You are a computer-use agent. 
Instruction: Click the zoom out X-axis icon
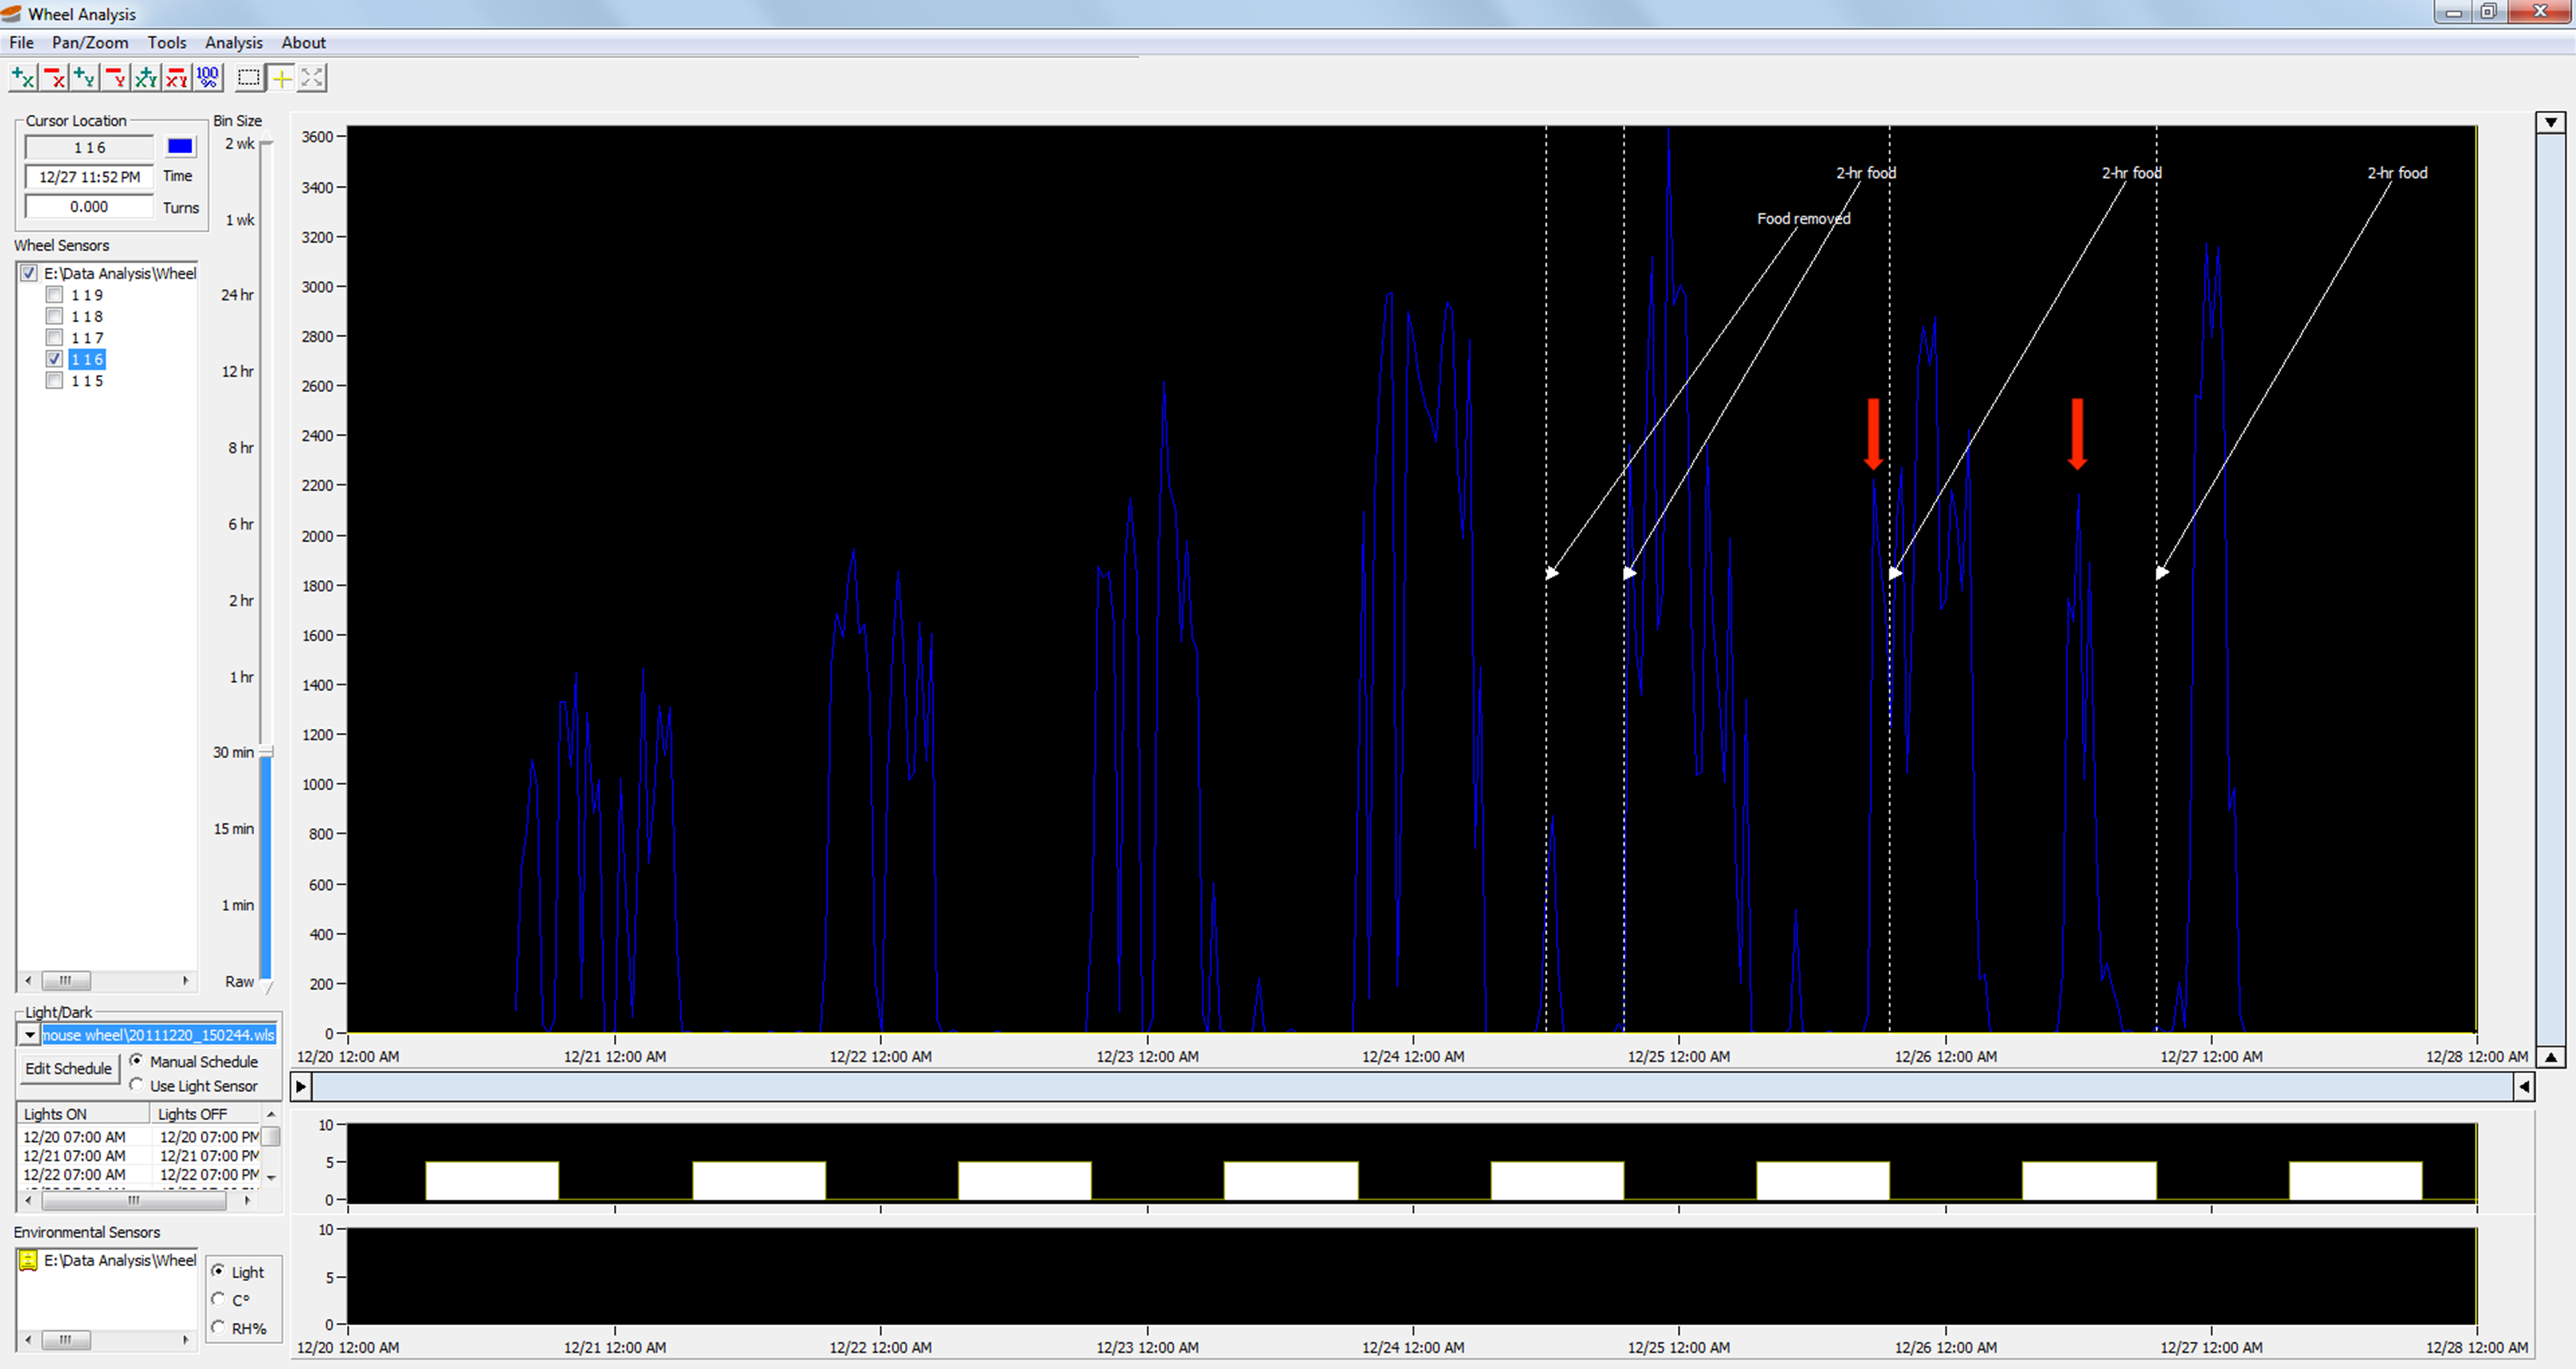click(x=54, y=78)
